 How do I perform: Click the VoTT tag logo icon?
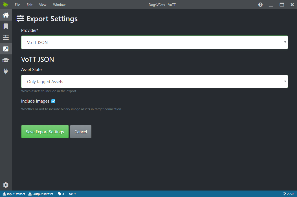(5, 5)
